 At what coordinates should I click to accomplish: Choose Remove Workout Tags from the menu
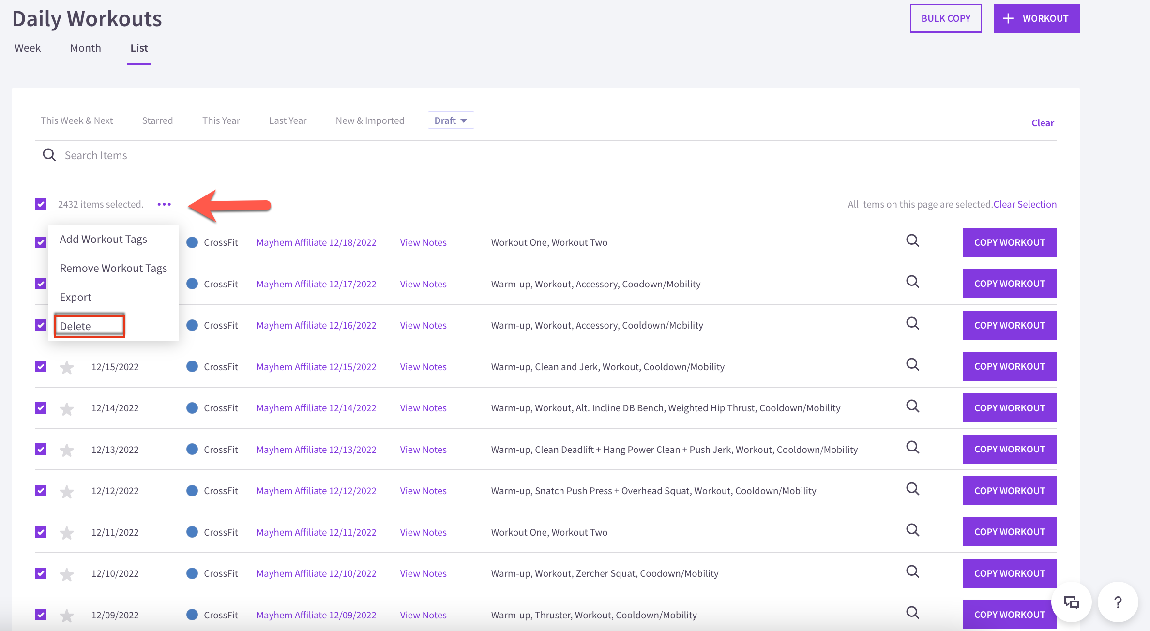pos(113,268)
